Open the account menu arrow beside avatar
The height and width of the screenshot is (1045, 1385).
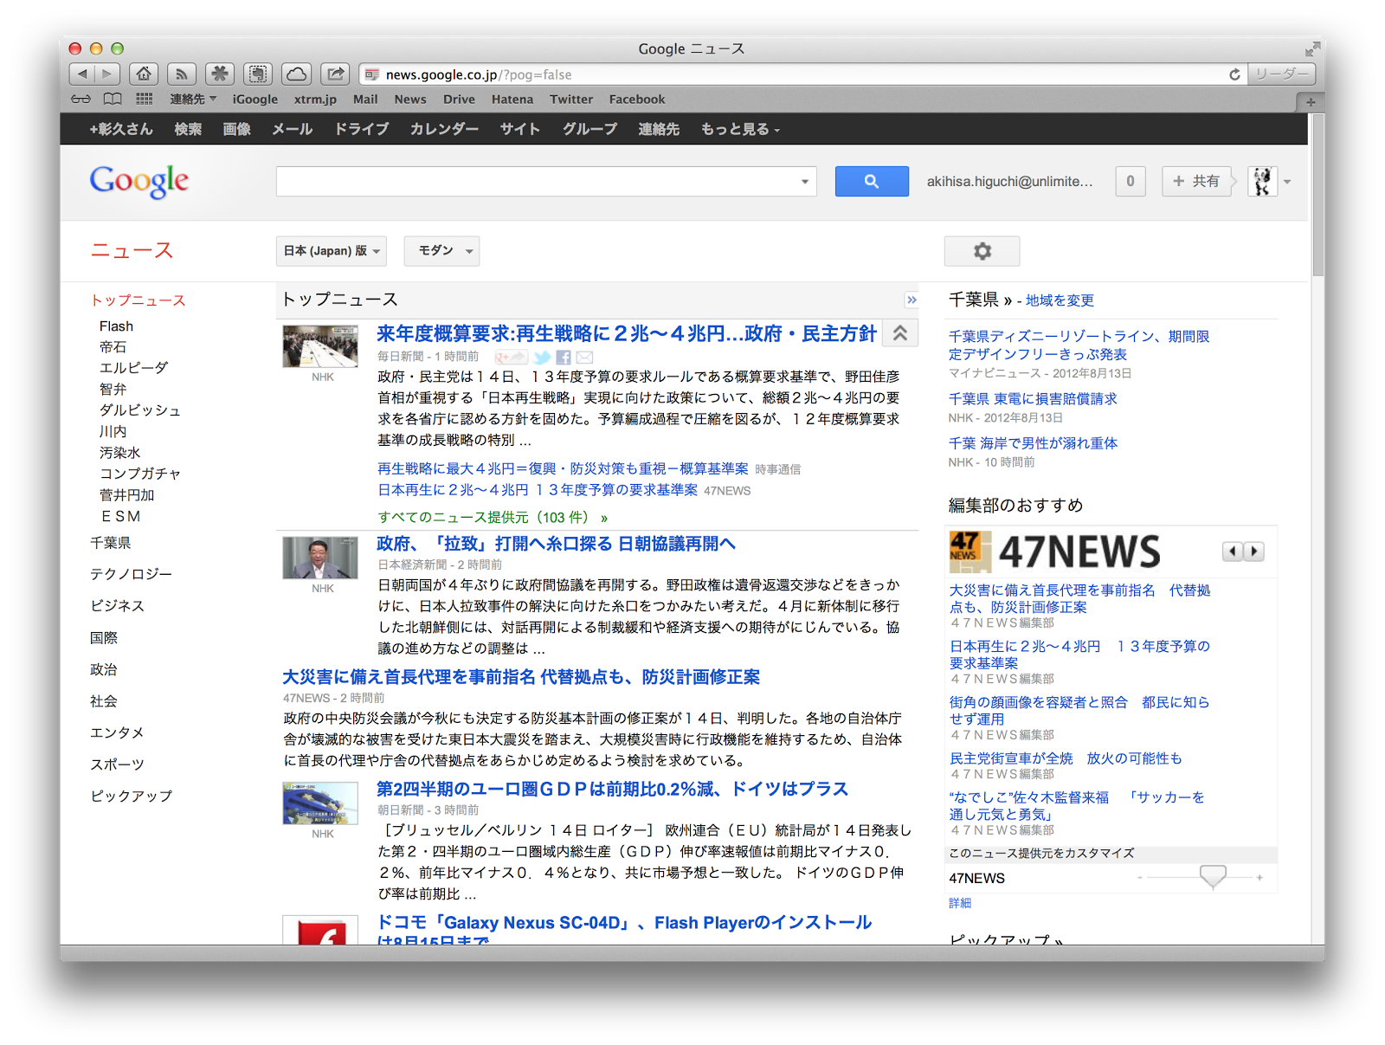click(1287, 182)
